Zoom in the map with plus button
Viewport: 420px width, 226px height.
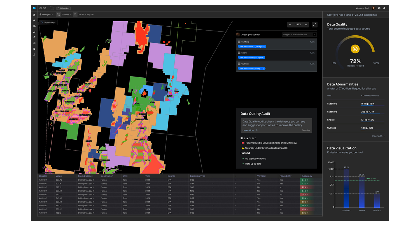pyautogui.click(x=306, y=25)
